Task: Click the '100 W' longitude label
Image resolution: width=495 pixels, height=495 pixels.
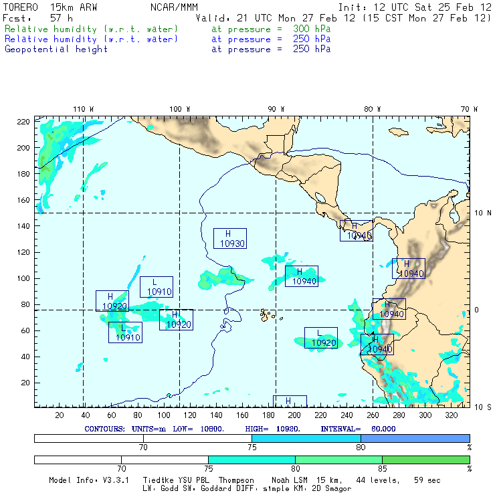Action: (x=180, y=109)
